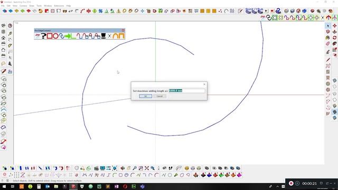The width and height of the screenshot is (338, 190).
Task: Click the green arrow icon in EdgeConnect toolbar
Action: pos(68,36)
